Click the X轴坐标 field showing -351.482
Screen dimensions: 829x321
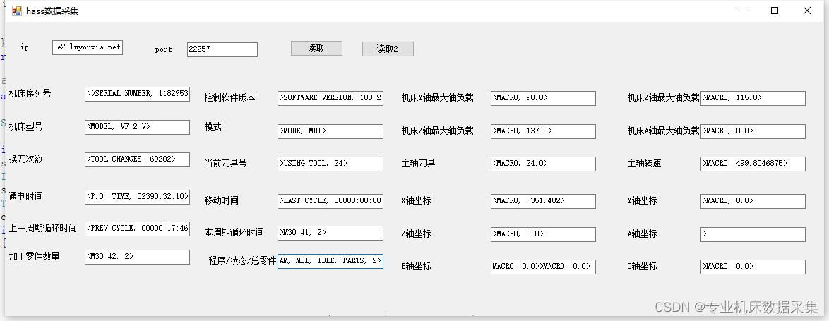click(544, 201)
